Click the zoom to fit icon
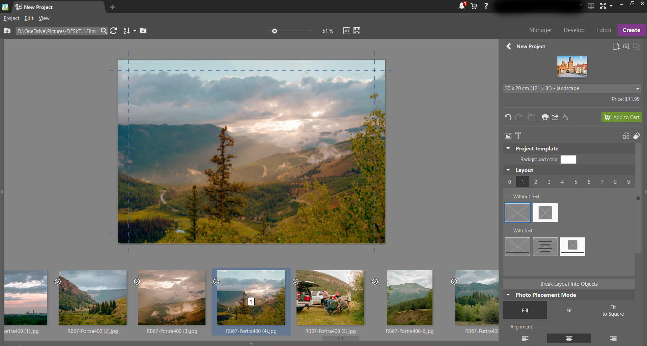The width and height of the screenshot is (647, 346). point(357,31)
